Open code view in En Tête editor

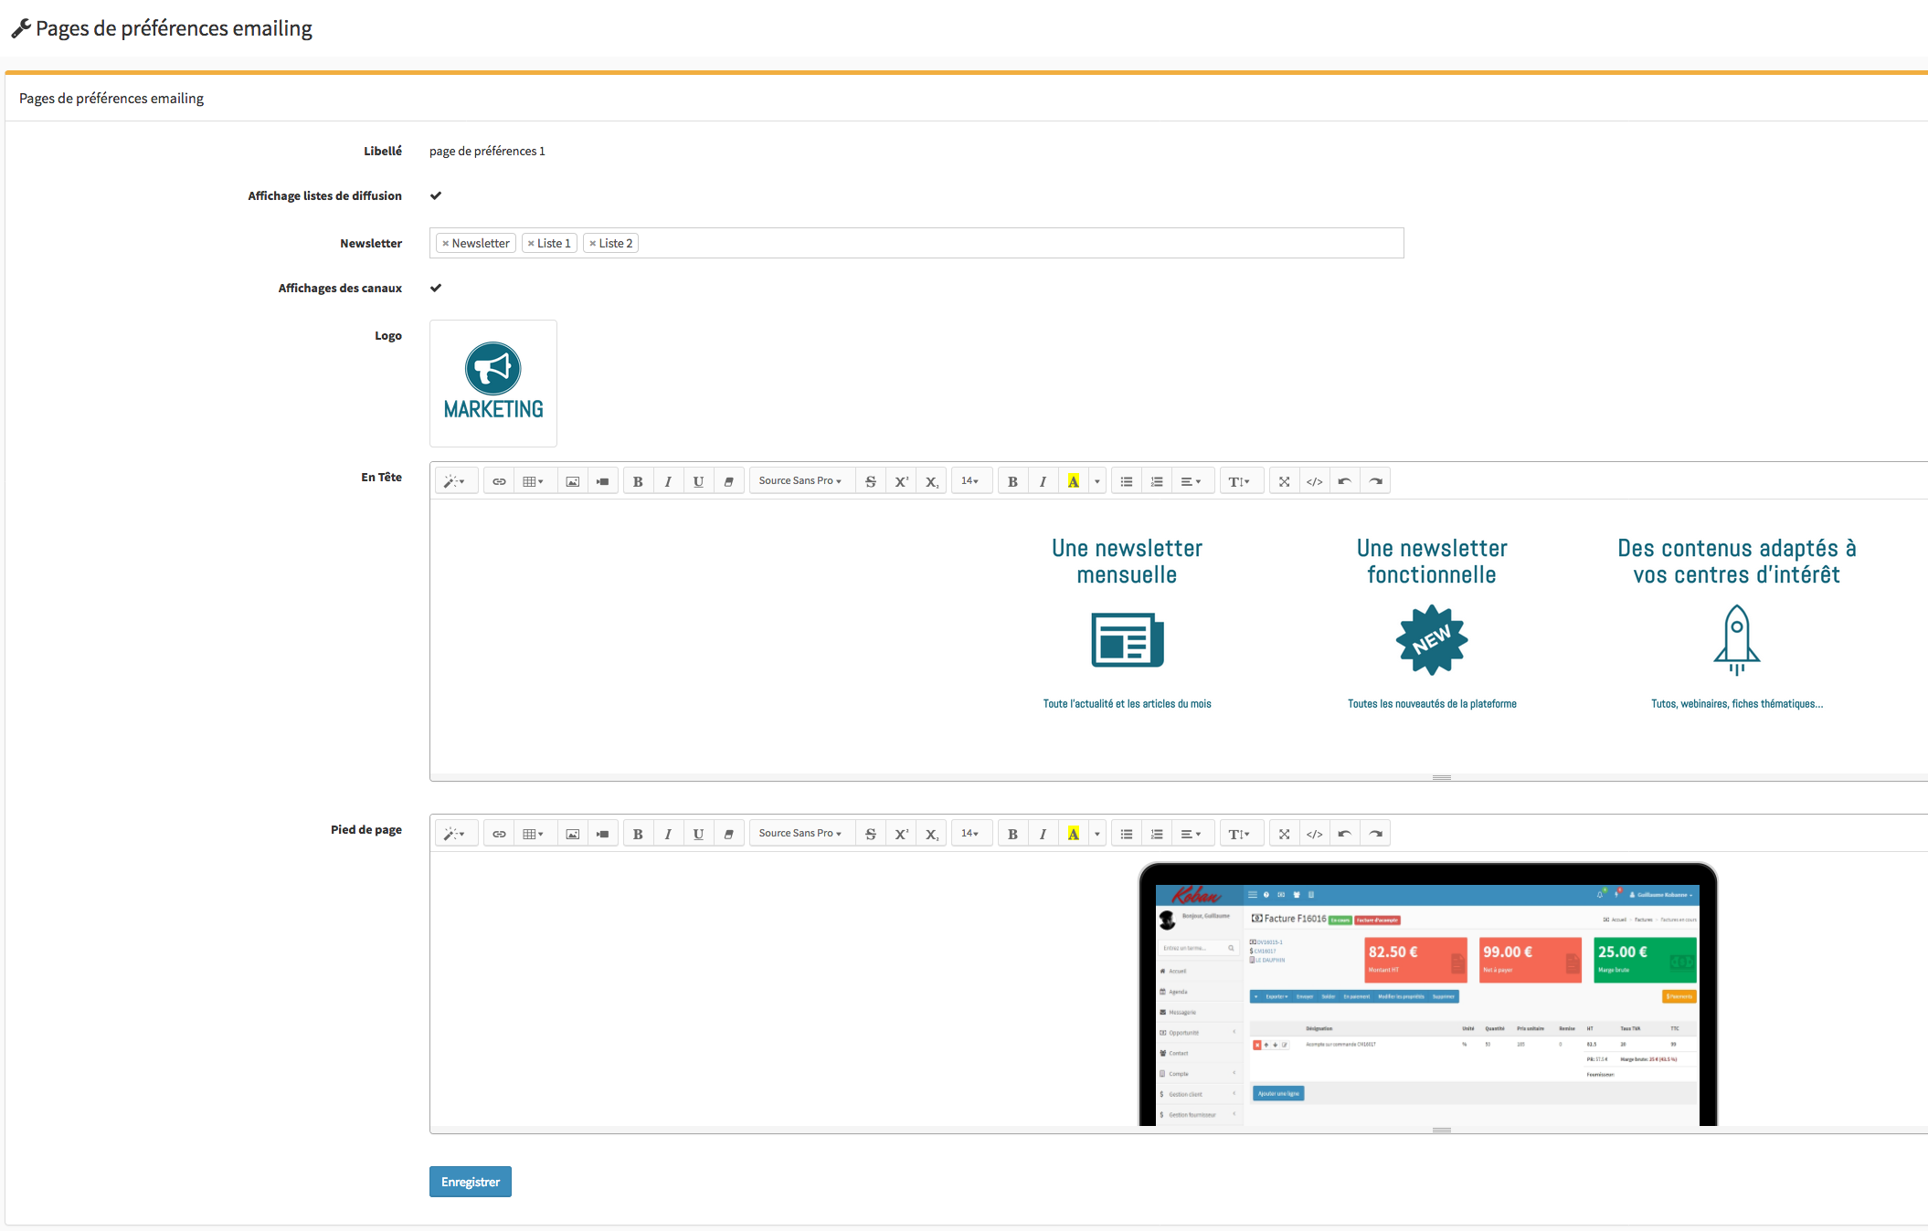tap(1314, 481)
